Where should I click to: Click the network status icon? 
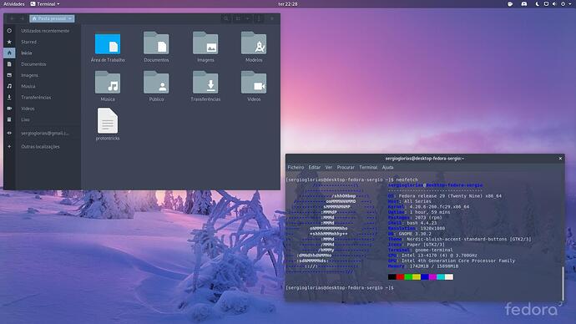(546, 4)
